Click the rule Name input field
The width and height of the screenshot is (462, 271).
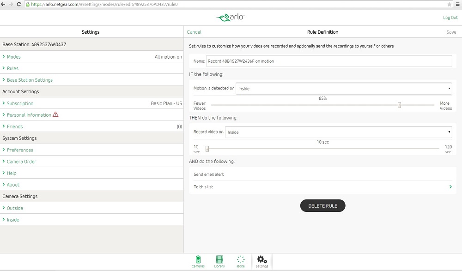(x=329, y=61)
